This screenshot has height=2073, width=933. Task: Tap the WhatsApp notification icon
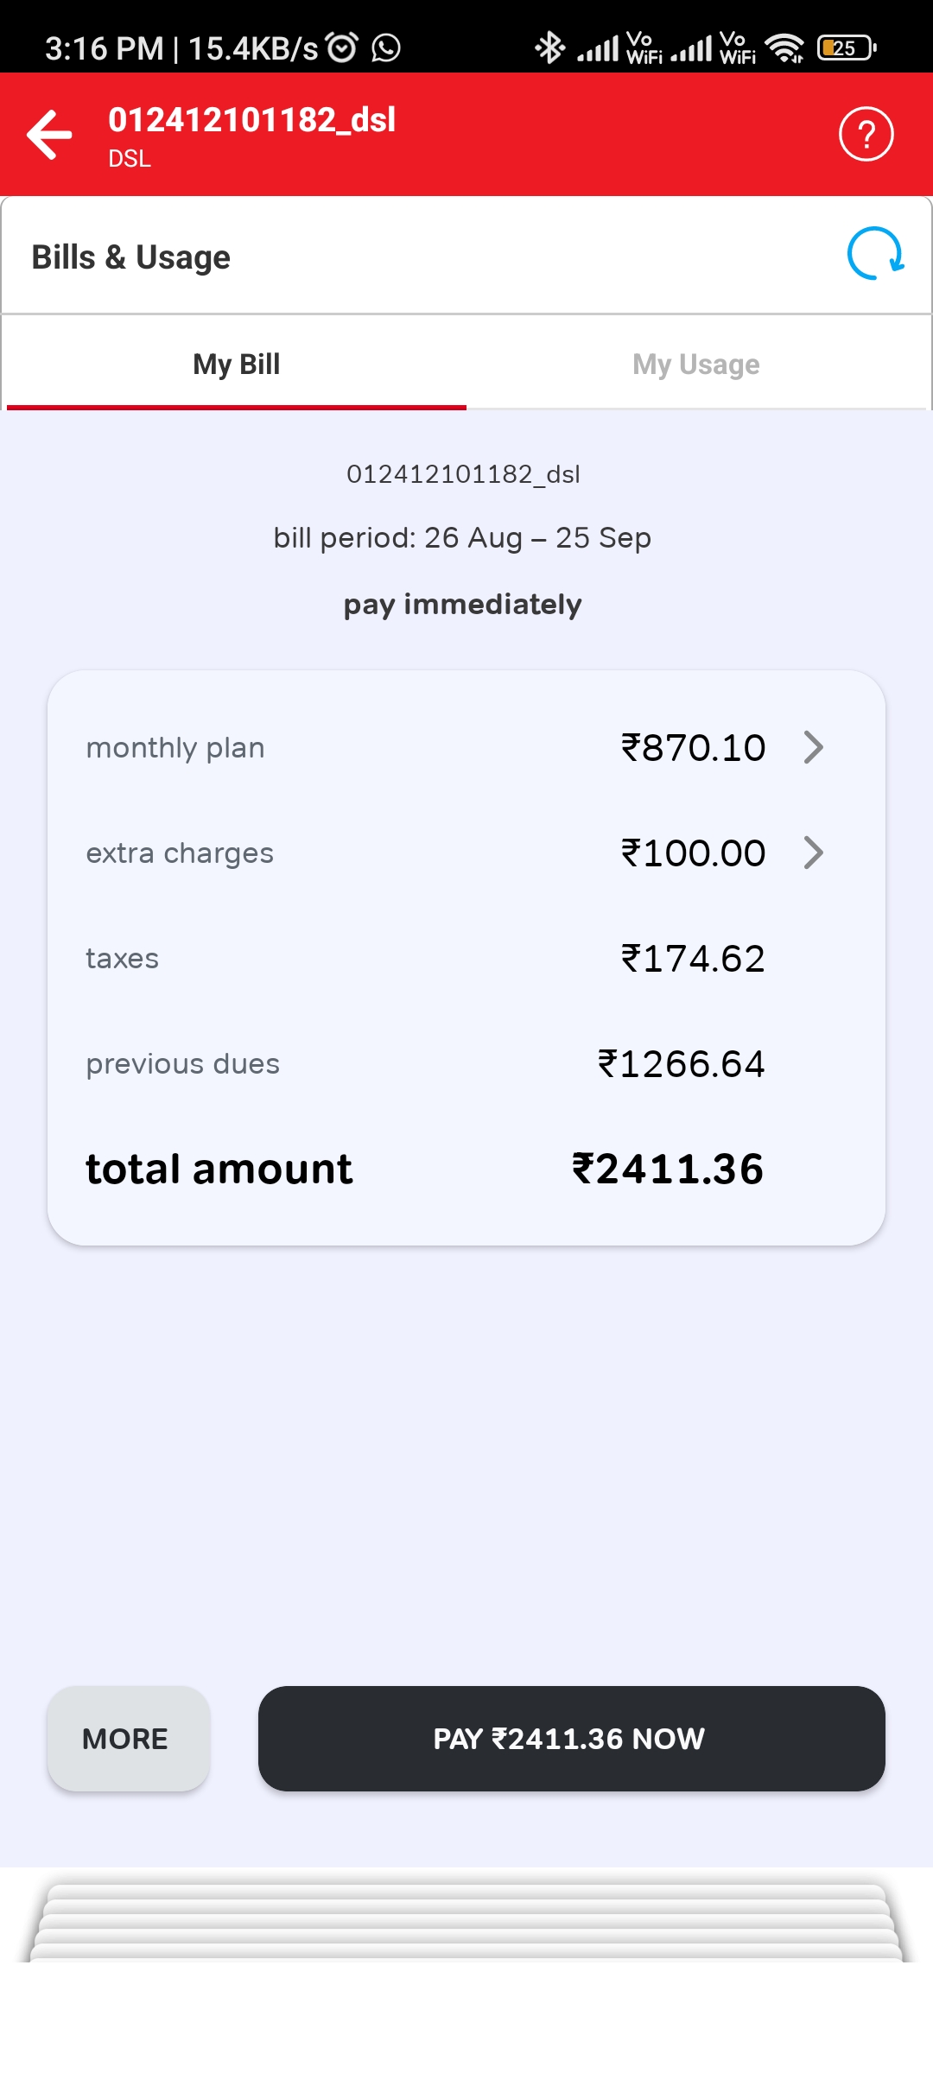click(x=386, y=48)
